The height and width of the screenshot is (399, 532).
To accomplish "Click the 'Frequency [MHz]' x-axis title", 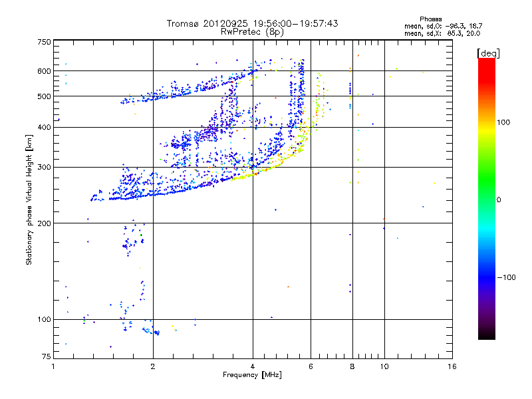I will (252, 375).
